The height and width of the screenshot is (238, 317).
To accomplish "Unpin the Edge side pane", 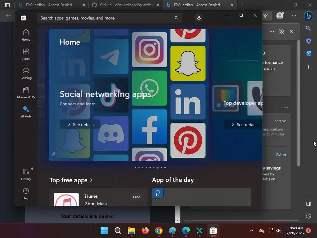I will tap(282, 32).
